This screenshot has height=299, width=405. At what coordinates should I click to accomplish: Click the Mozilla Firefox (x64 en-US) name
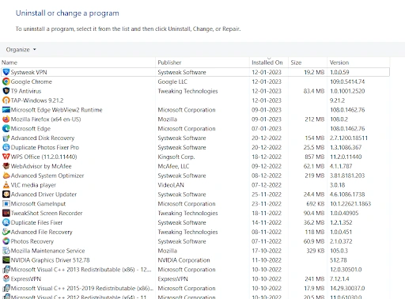pyautogui.click(x=46, y=119)
